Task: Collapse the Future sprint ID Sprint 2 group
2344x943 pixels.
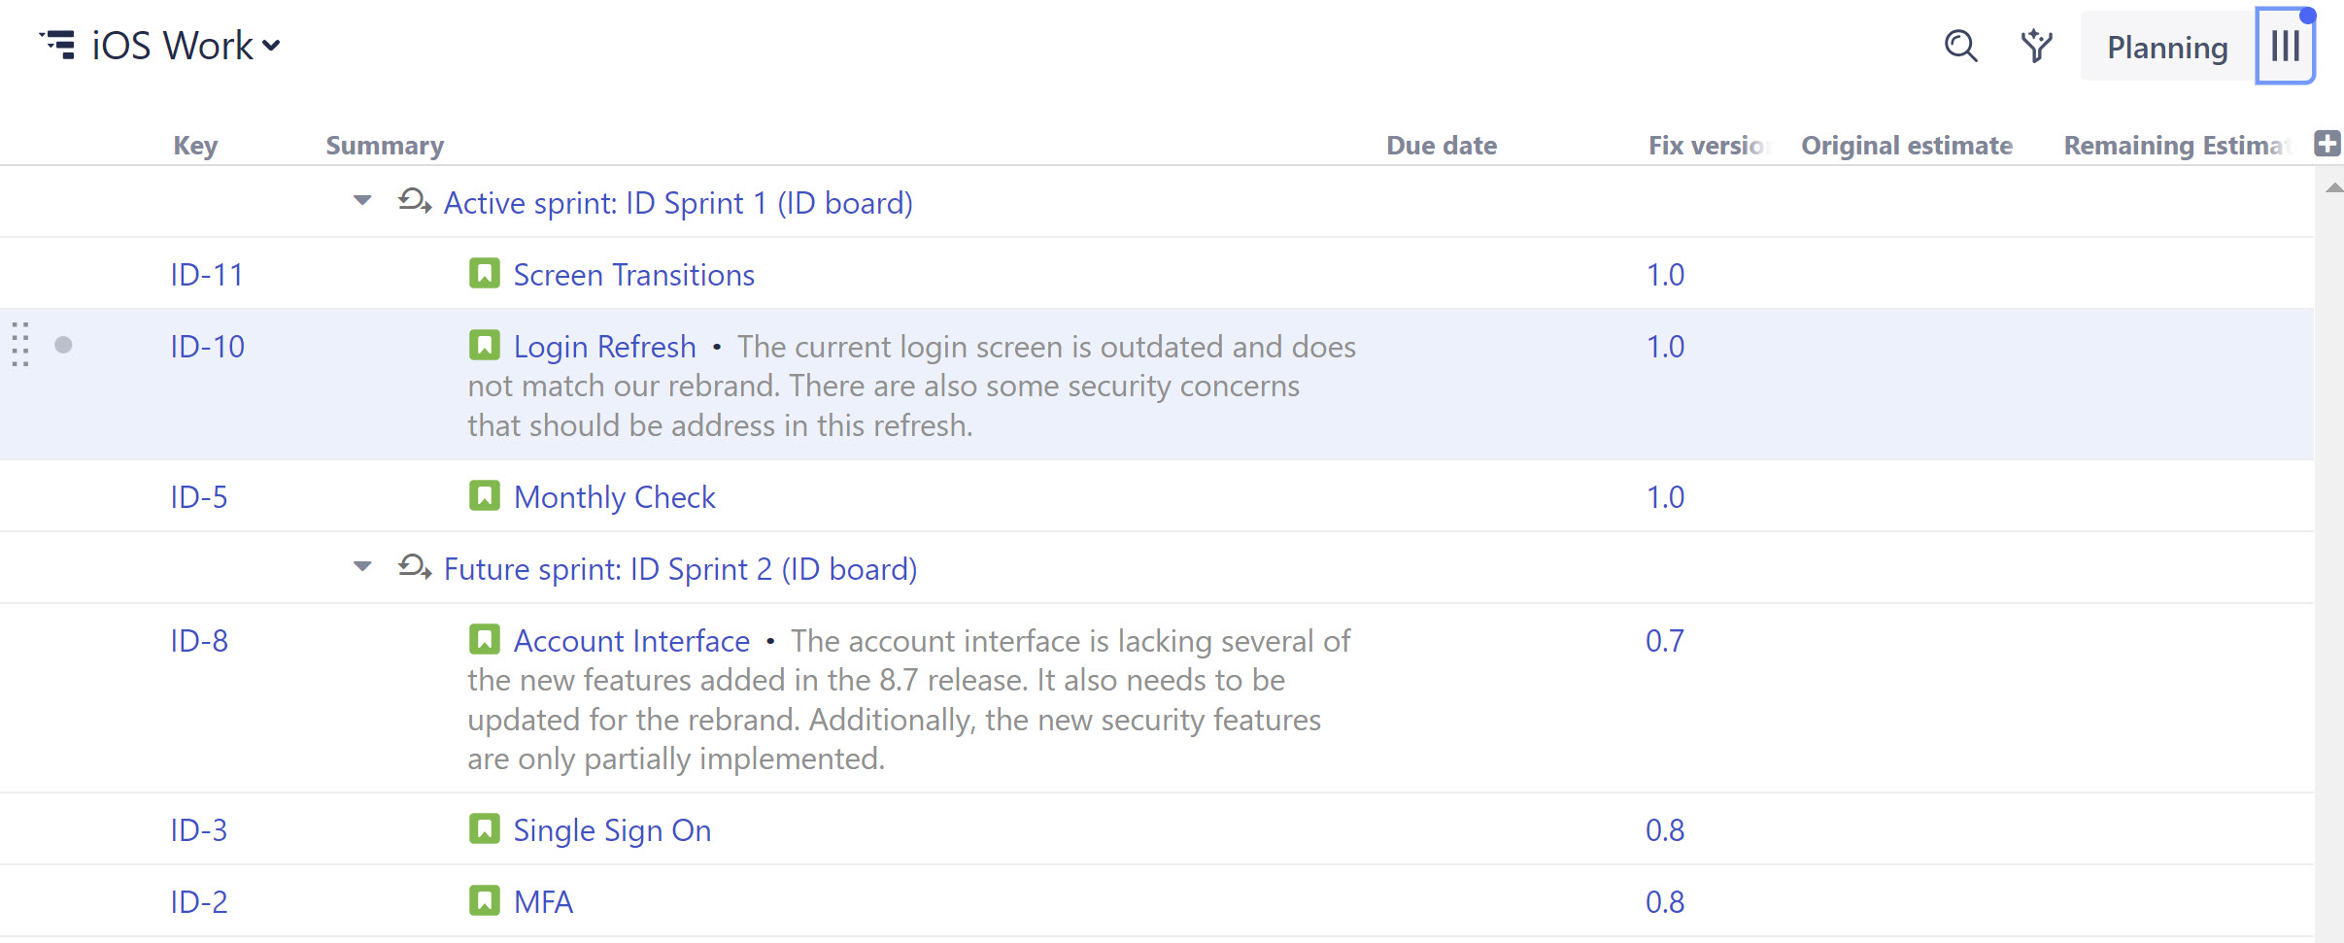Action: pos(362,567)
